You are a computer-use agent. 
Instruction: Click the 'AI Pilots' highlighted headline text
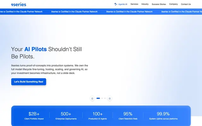pyautogui.click(x=35, y=49)
